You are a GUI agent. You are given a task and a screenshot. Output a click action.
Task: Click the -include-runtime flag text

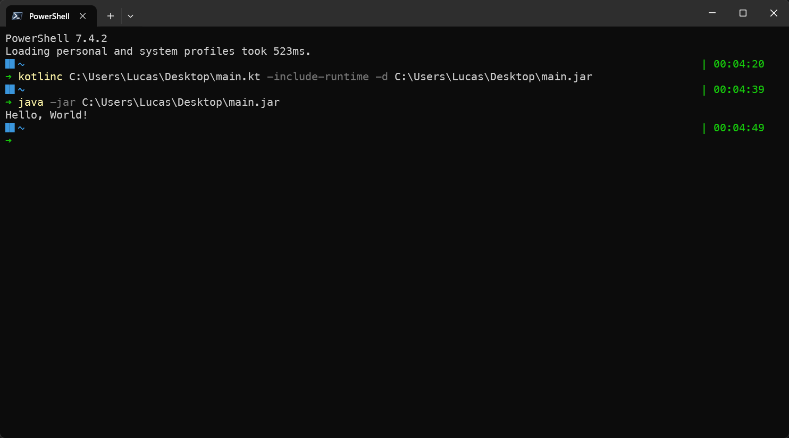click(318, 77)
